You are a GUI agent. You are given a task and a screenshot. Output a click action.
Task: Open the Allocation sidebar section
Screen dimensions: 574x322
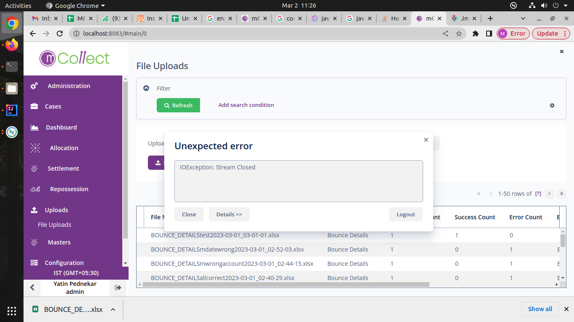click(64, 148)
